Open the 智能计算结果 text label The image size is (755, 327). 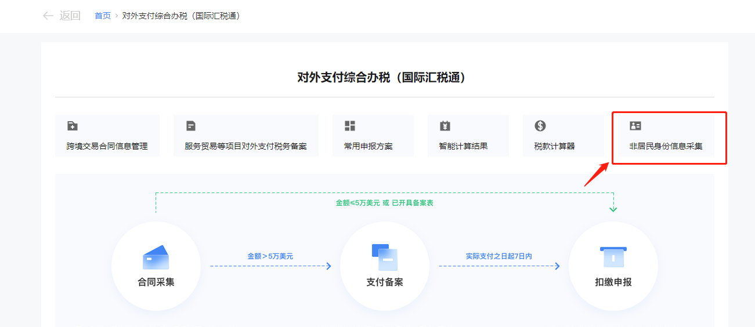click(x=463, y=146)
